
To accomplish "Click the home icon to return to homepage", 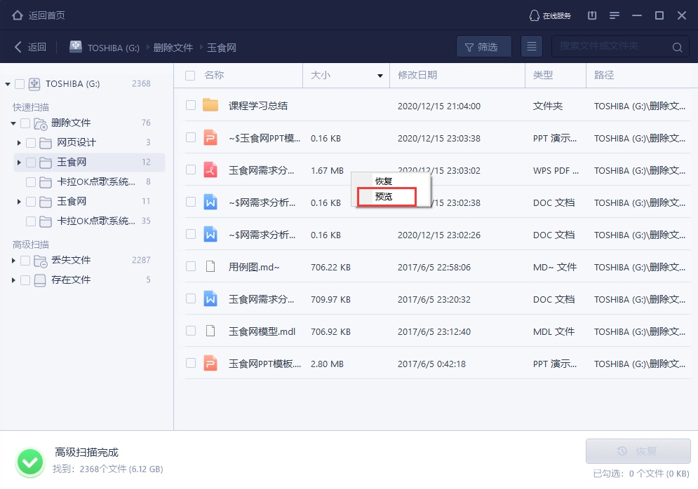I will (x=18, y=14).
